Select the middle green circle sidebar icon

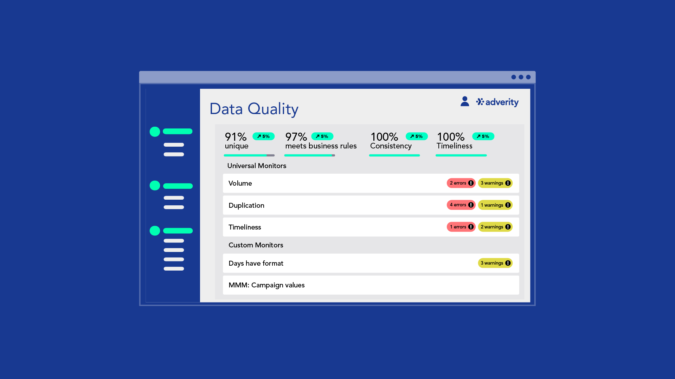[154, 185]
